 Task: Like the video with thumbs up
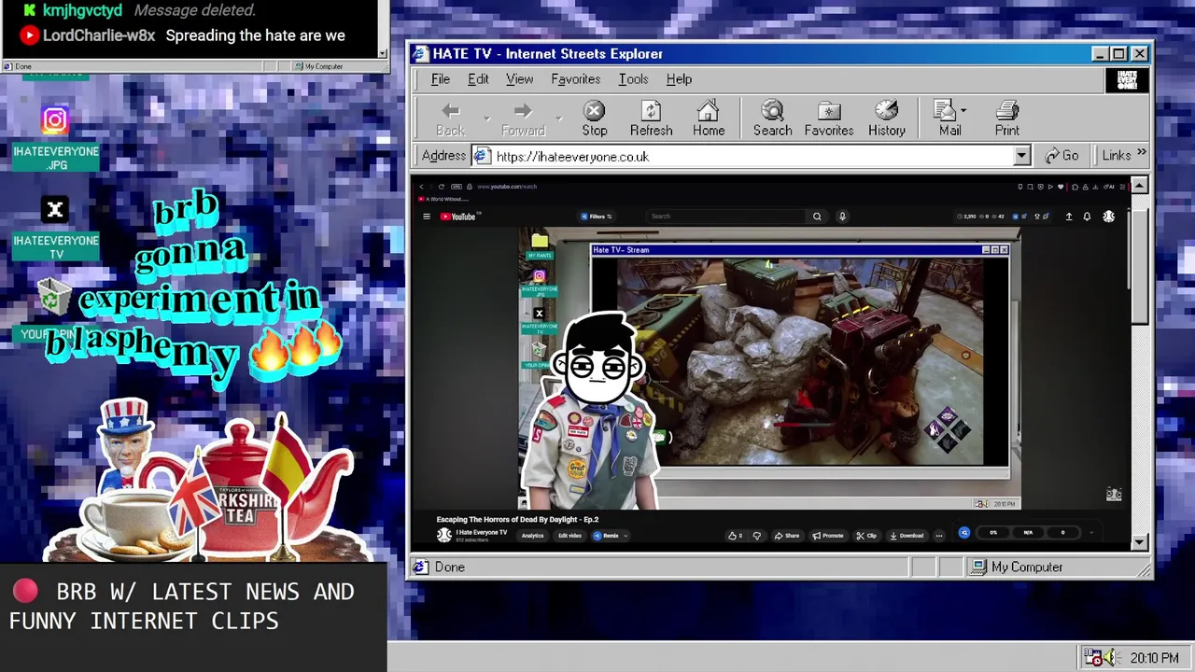pyautogui.click(x=735, y=536)
